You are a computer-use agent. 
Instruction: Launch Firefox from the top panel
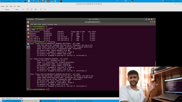(42, 1)
